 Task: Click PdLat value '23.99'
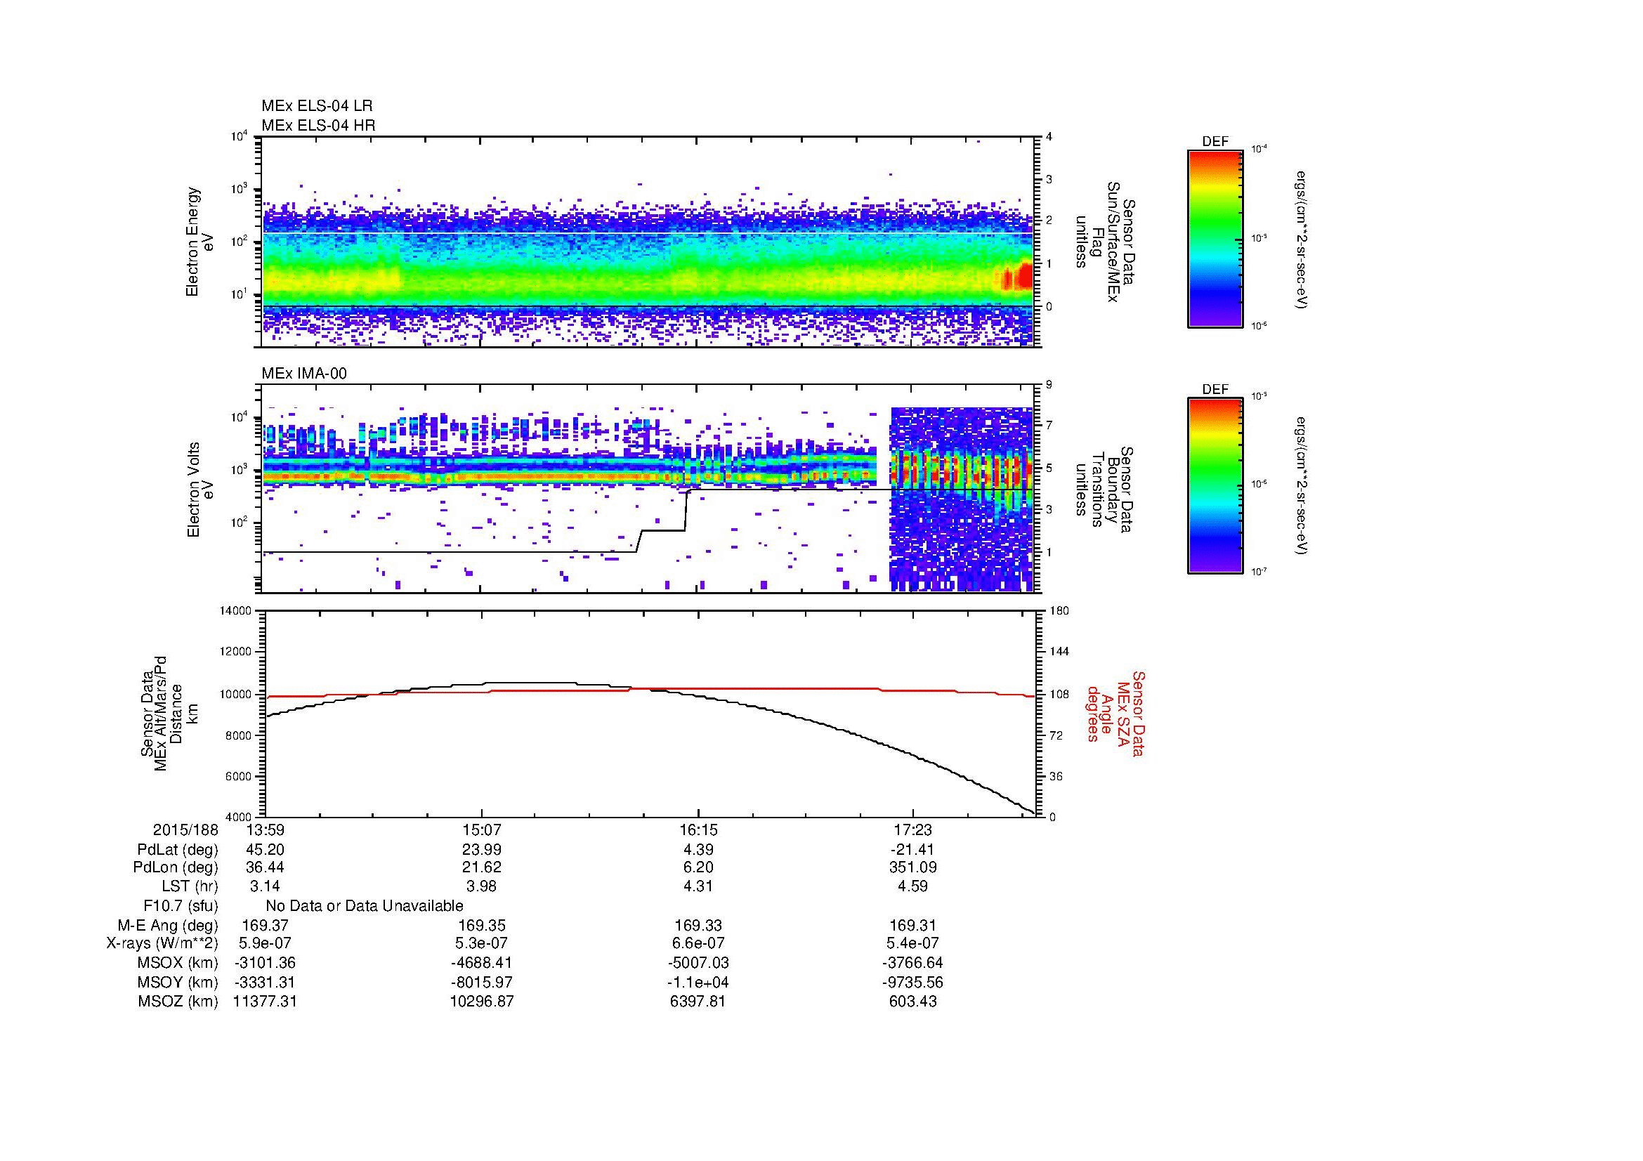pyautogui.click(x=482, y=850)
